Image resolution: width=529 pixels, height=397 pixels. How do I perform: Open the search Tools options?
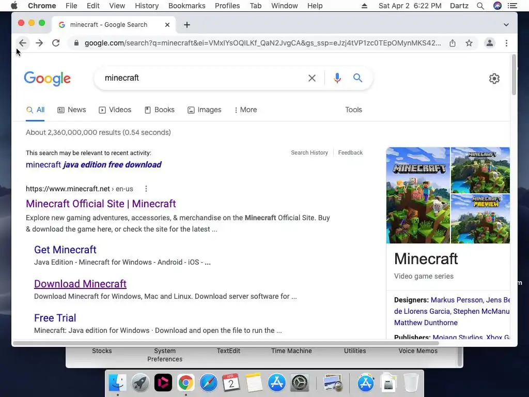[x=353, y=110]
